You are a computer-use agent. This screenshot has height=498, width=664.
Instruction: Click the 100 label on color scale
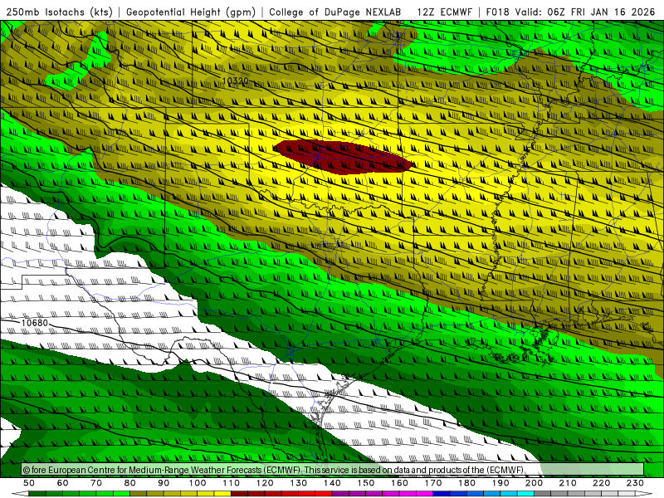tap(198, 483)
